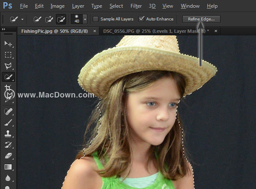256x189 pixels.
Task: Open tool preset picker dropdown arrow
Action: click(22, 19)
